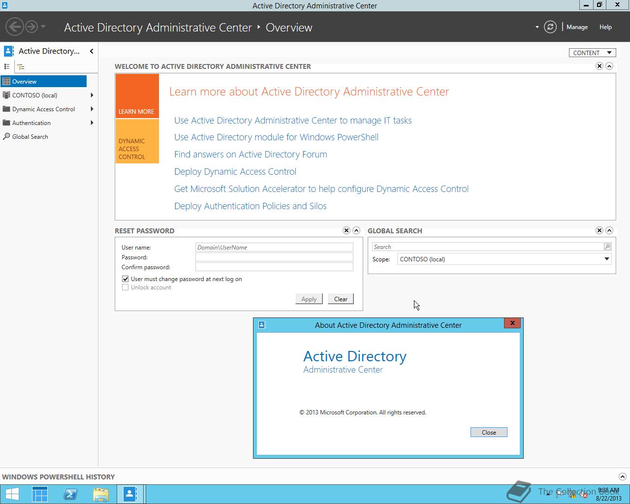The height and width of the screenshot is (504, 630).
Task: Click the Global Search text box
Action: (x=487, y=247)
